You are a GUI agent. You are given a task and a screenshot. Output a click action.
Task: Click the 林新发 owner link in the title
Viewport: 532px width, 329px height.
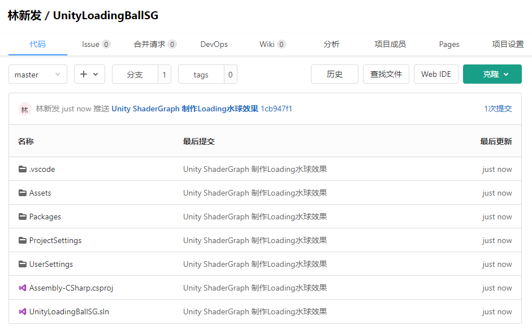[24, 15]
